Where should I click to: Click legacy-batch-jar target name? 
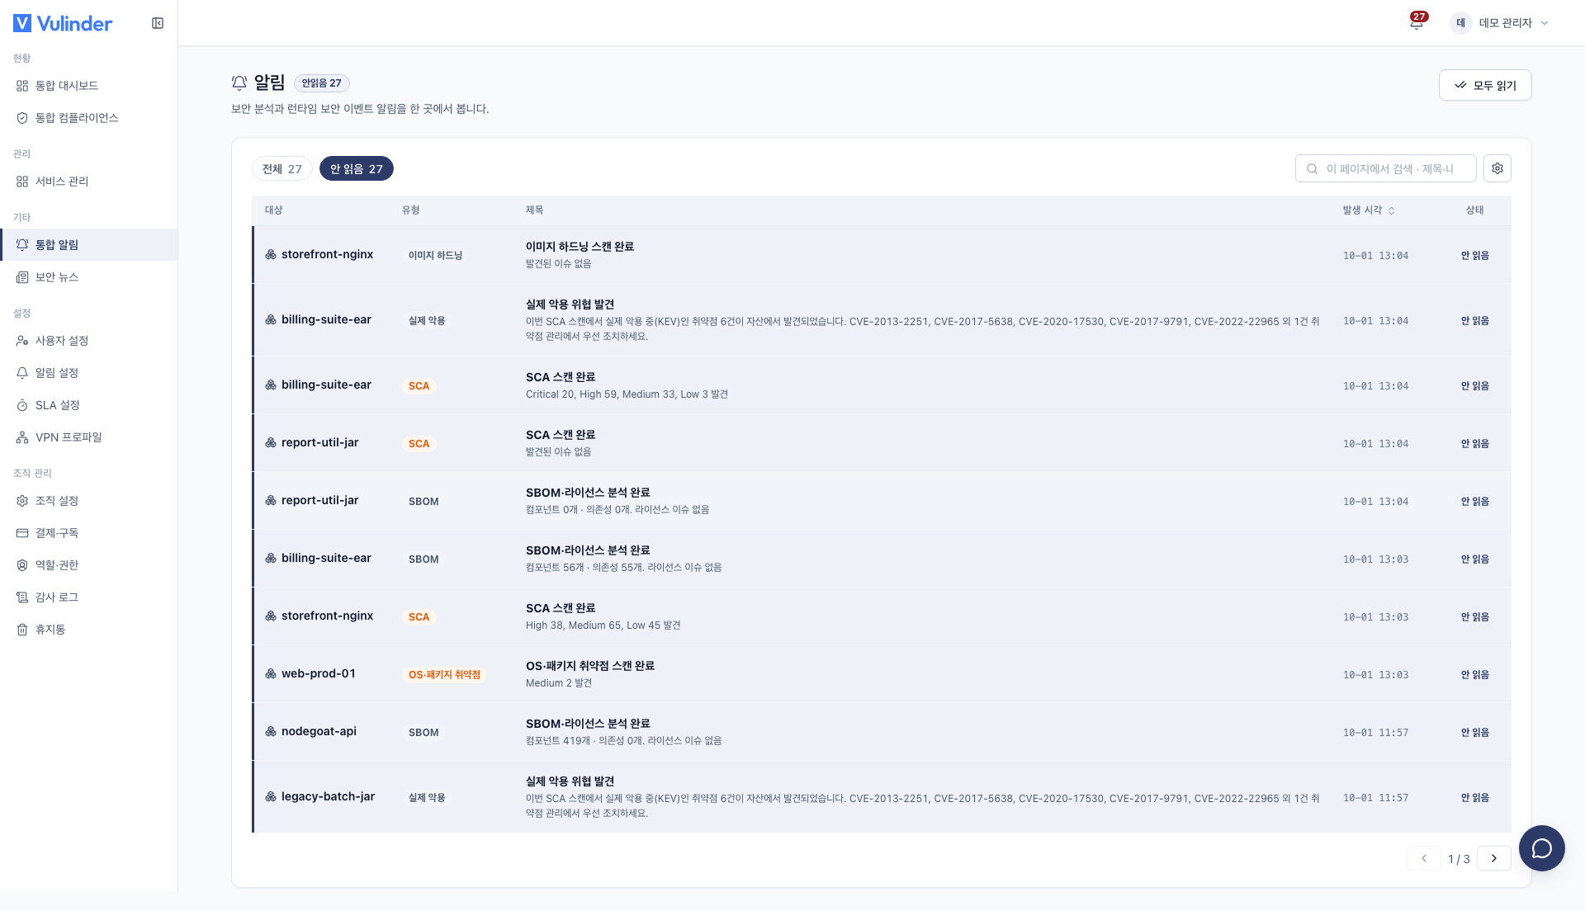point(328,796)
